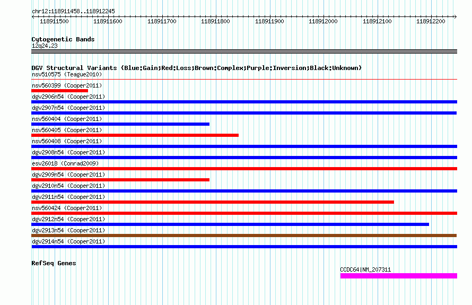Click the nsv560404 (Cooper2011) label
The width and height of the screenshot is (472, 305).
click(67, 119)
